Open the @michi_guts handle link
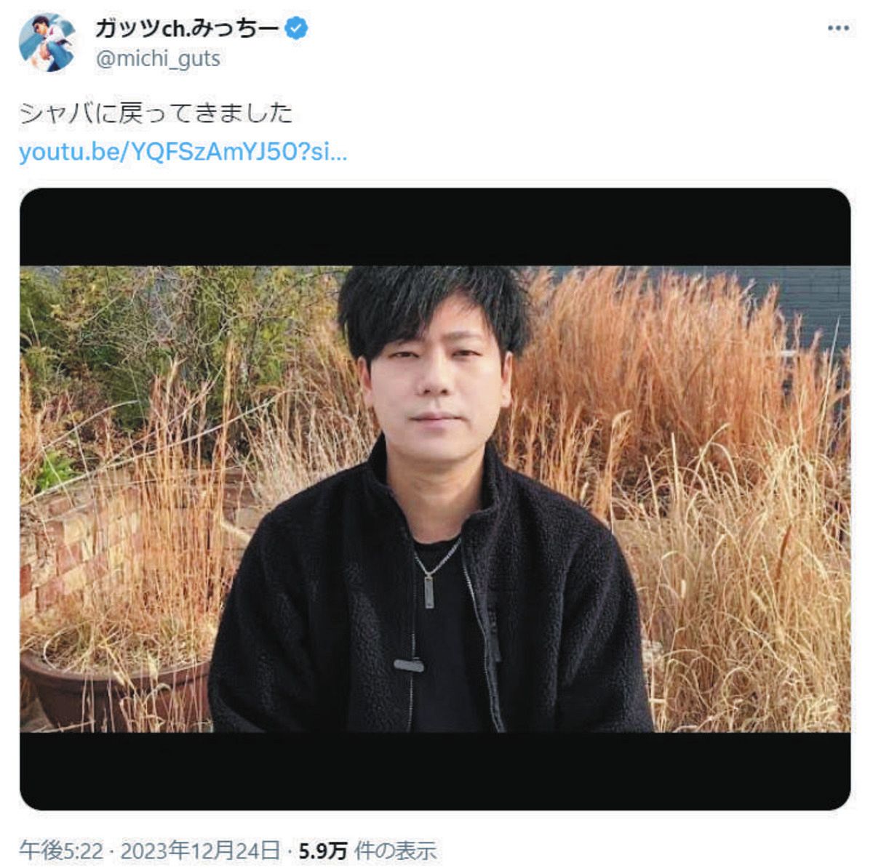Viewport: 873px width, 868px height. point(158,59)
